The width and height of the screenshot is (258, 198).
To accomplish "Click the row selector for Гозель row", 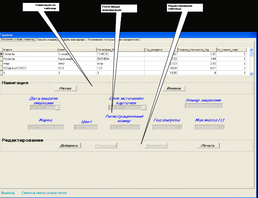I will click(x=1, y=59).
